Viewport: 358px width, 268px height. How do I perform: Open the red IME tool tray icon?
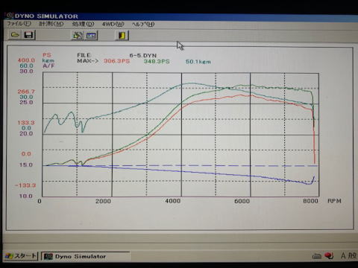329,255
